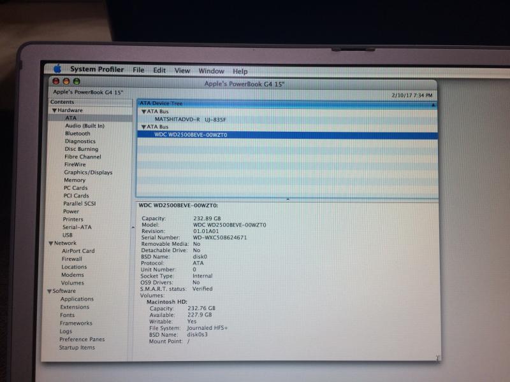510x382 pixels.
Task: Select Printers in the Hardware list
Action: (x=73, y=219)
